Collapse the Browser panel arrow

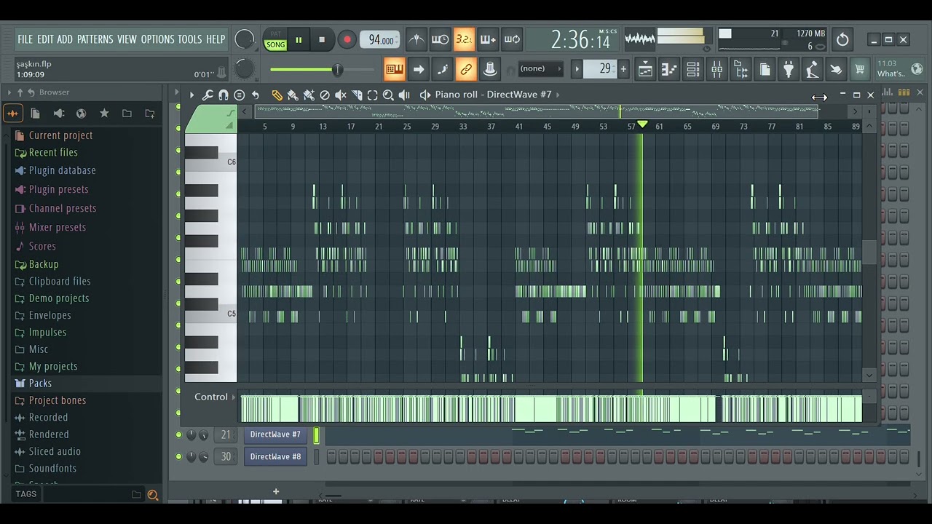click(9, 92)
